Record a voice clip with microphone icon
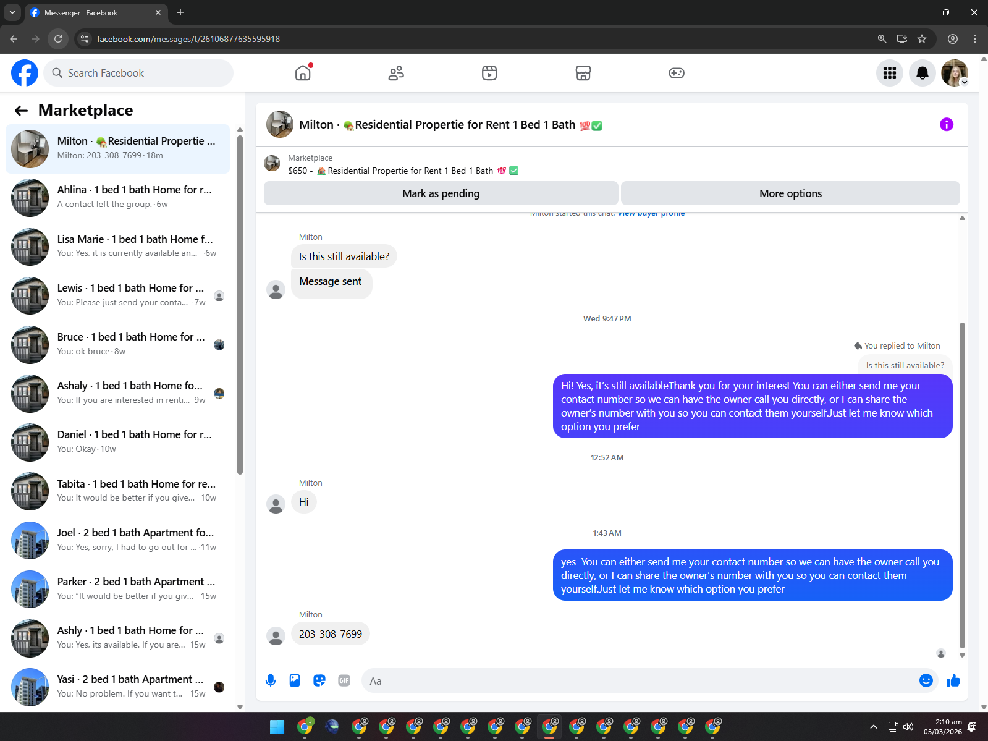 point(271,680)
